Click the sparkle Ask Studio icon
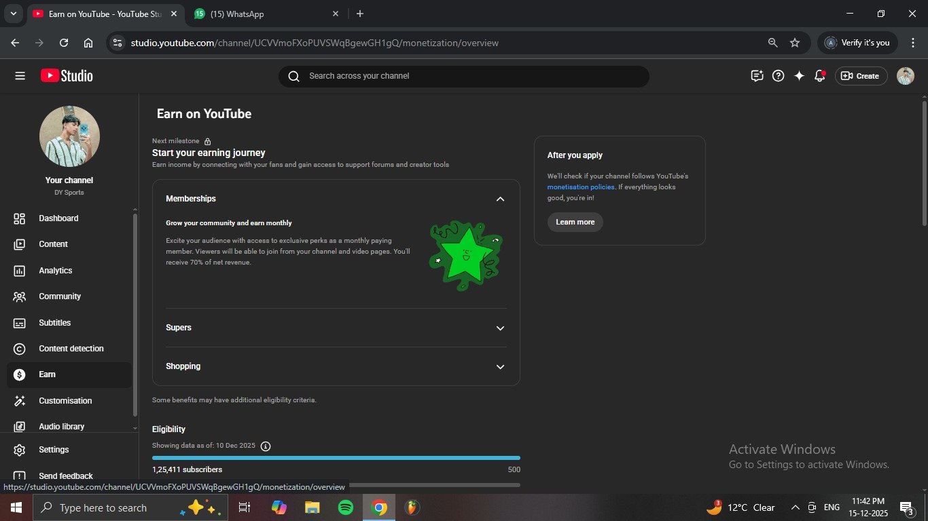This screenshot has width=928, height=521. pyautogui.click(x=799, y=76)
